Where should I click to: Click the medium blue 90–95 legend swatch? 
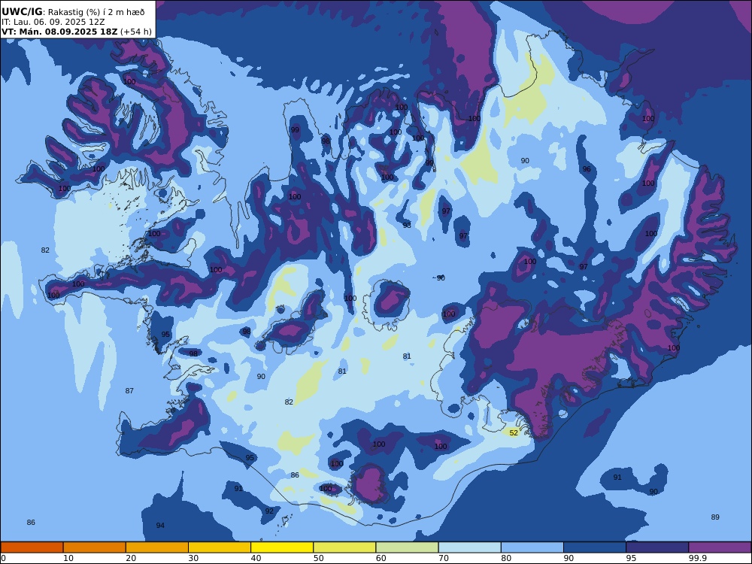[x=595, y=547]
